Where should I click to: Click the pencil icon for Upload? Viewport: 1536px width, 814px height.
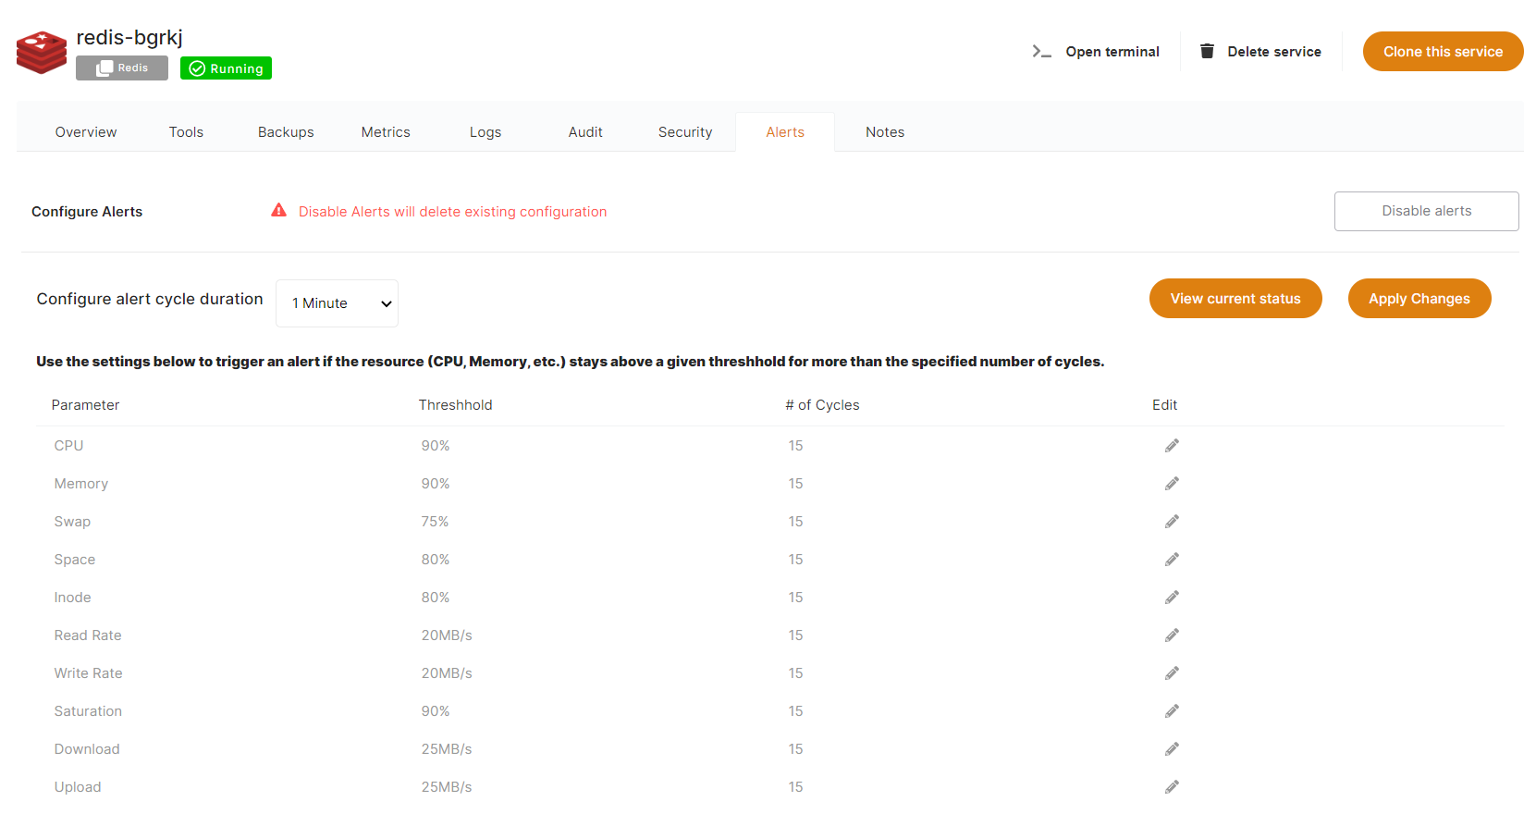click(1172, 787)
